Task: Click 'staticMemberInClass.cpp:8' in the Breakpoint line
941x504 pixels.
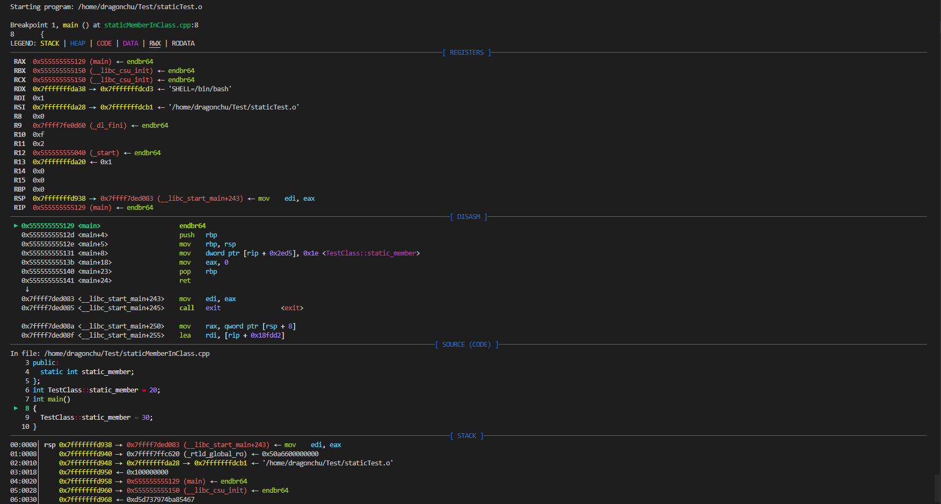Action: pos(151,25)
